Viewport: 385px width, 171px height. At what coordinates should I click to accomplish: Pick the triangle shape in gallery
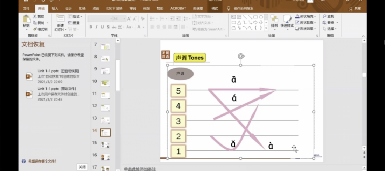pos(239,22)
